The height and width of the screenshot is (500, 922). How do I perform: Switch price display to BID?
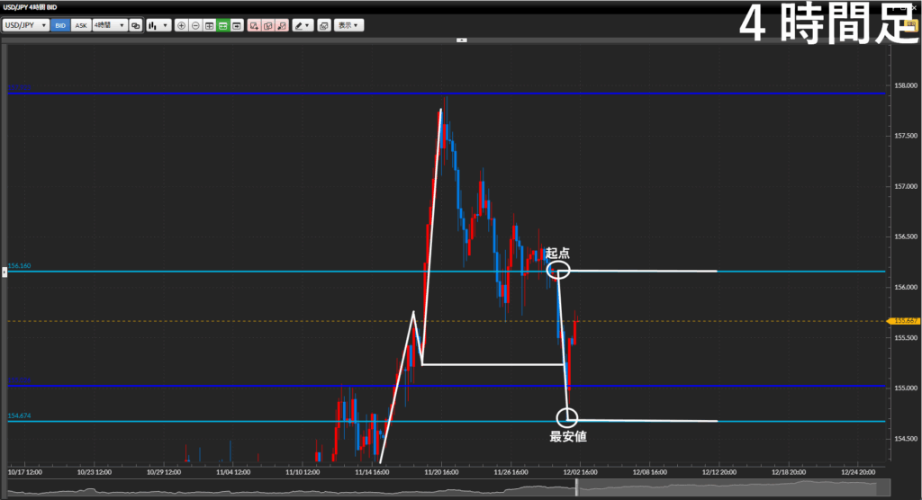(60, 25)
